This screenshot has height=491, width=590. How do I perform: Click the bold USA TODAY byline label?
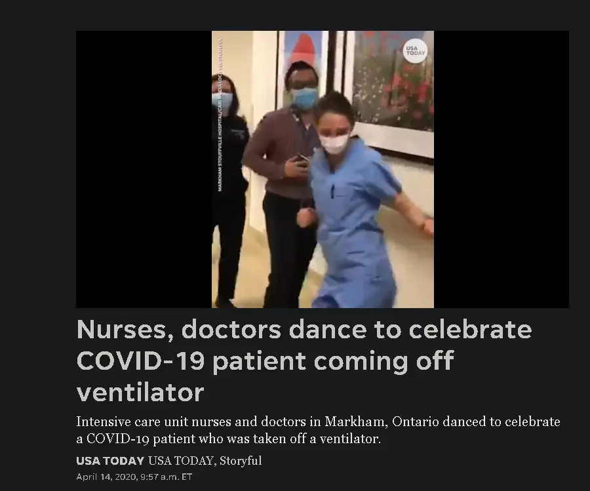pyautogui.click(x=110, y=461)
